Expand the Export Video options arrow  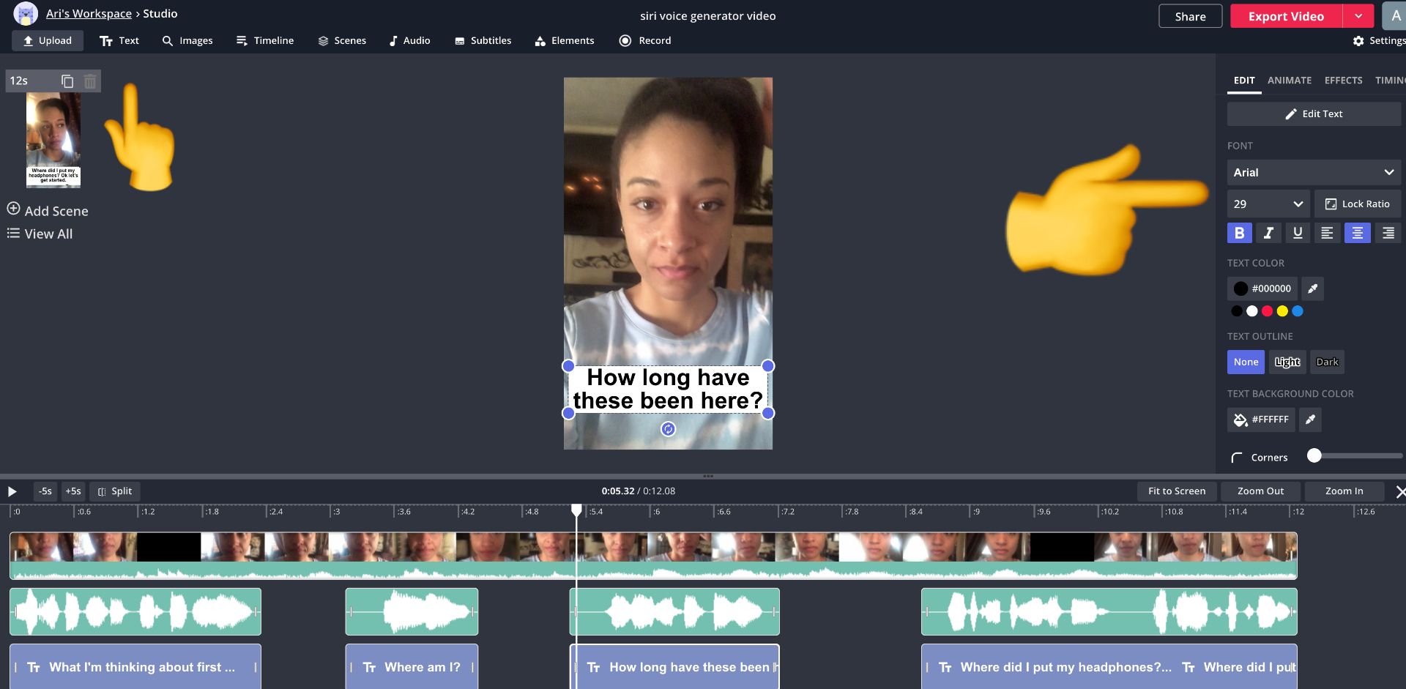point(1358,16)
